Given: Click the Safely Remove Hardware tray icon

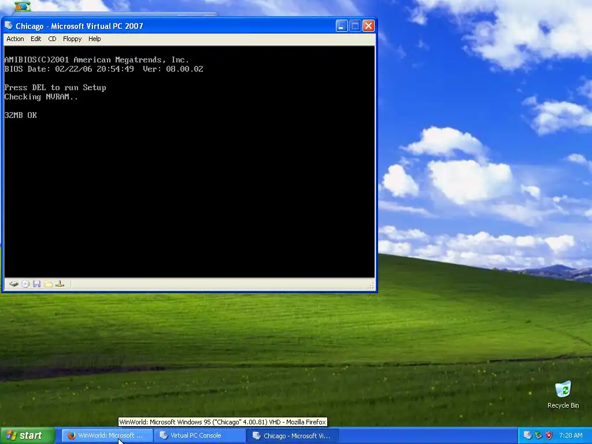Looking at the screenshot, I should (538, 435).
